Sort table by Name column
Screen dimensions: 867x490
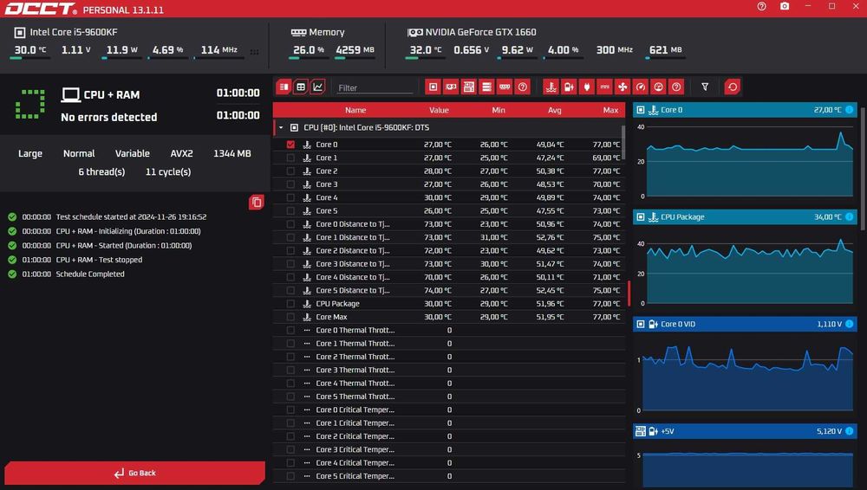click(355, 110)
